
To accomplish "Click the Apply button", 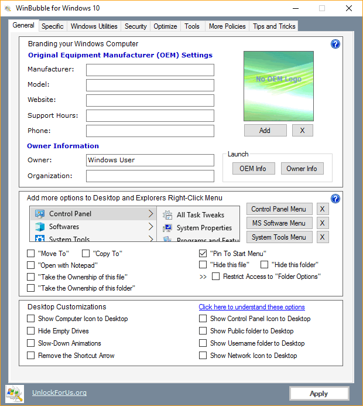I will tap(319, 394).
